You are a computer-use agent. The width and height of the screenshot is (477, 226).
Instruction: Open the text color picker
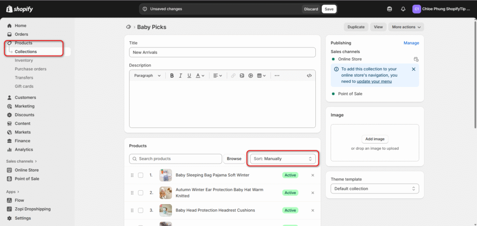coord(200,75)
